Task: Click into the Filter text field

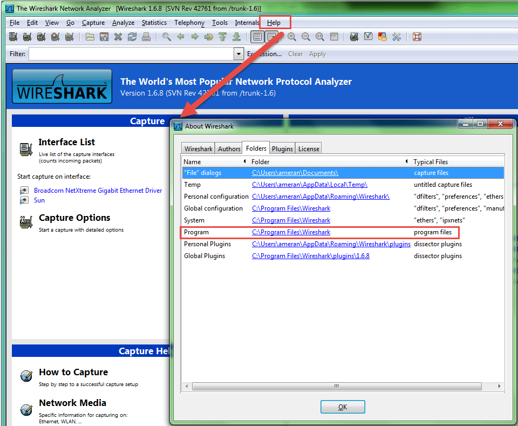Action: pyautogui.click(x=132, y=54)
